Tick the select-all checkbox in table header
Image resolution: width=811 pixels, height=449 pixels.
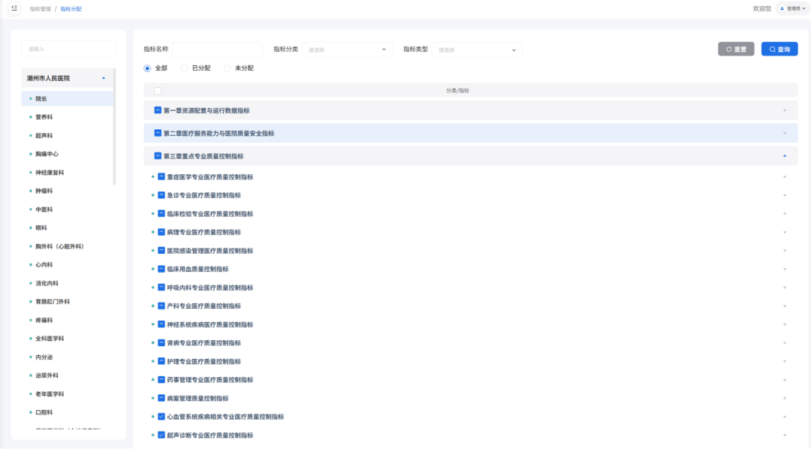[x=158, y=91]
